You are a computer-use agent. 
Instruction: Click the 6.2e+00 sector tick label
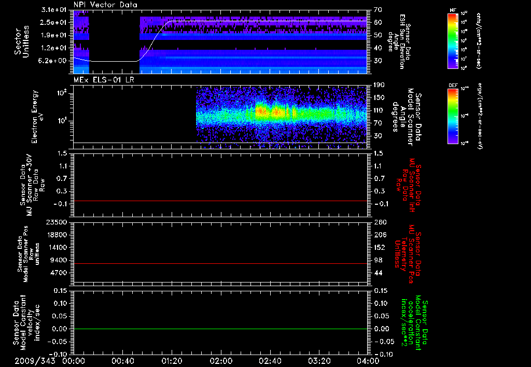pos(53,61)
